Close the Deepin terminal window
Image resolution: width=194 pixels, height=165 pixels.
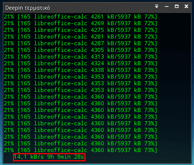pos(186,6)
